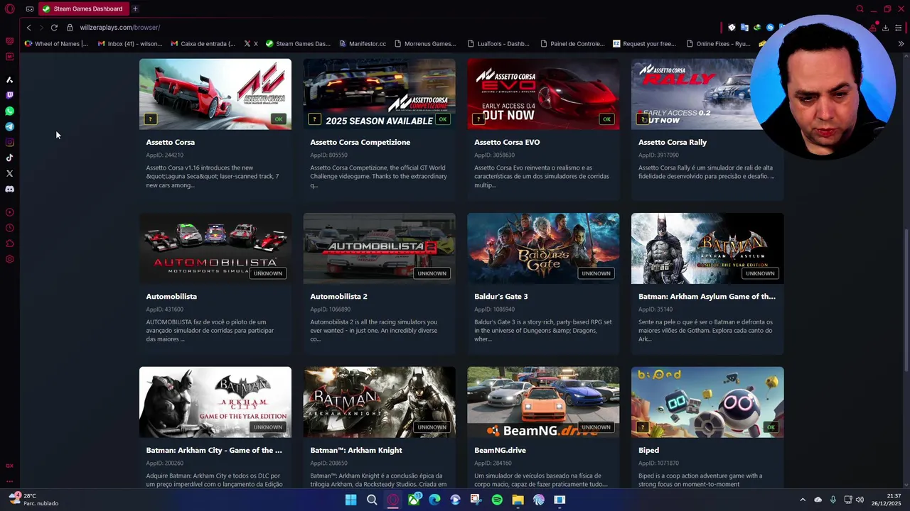Image resolution: width=910 pixels, height=511 pixels.
Task: Click the Shazam extension icon
Action: pyautogui.click(x=770, y=27)
